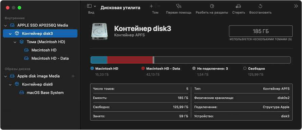Collapse APPLE SSD AP0256Q Media tree
Screen dimensions: 302x130
(x=5, y=25)
